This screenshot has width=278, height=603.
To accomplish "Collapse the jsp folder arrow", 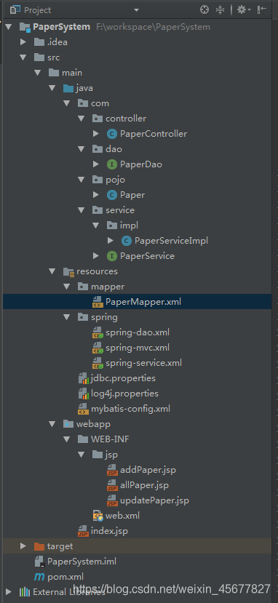I will [x=82, y=455].
